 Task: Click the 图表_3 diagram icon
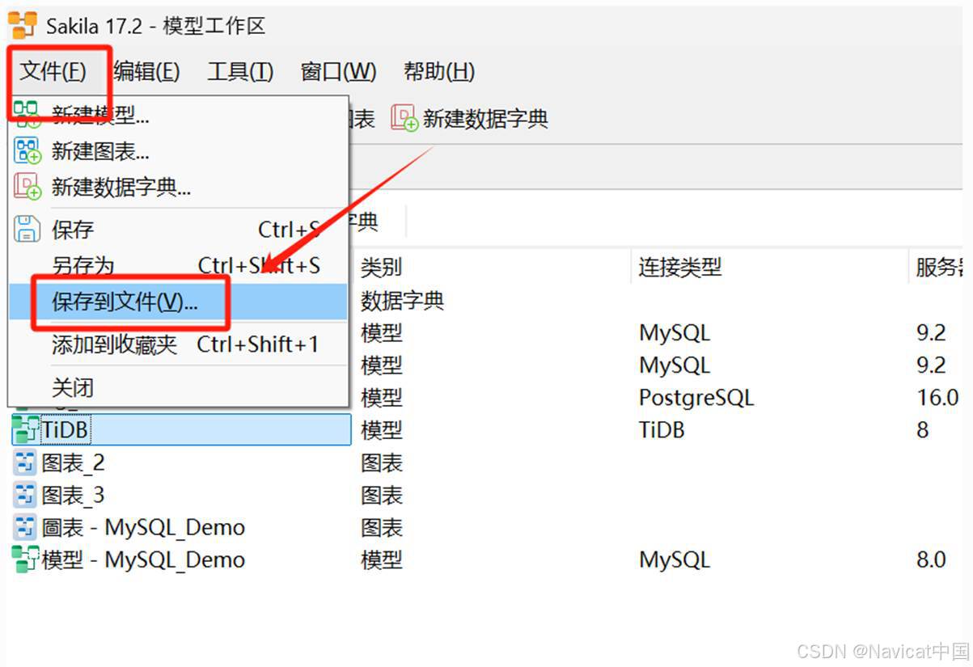(26, 495)
